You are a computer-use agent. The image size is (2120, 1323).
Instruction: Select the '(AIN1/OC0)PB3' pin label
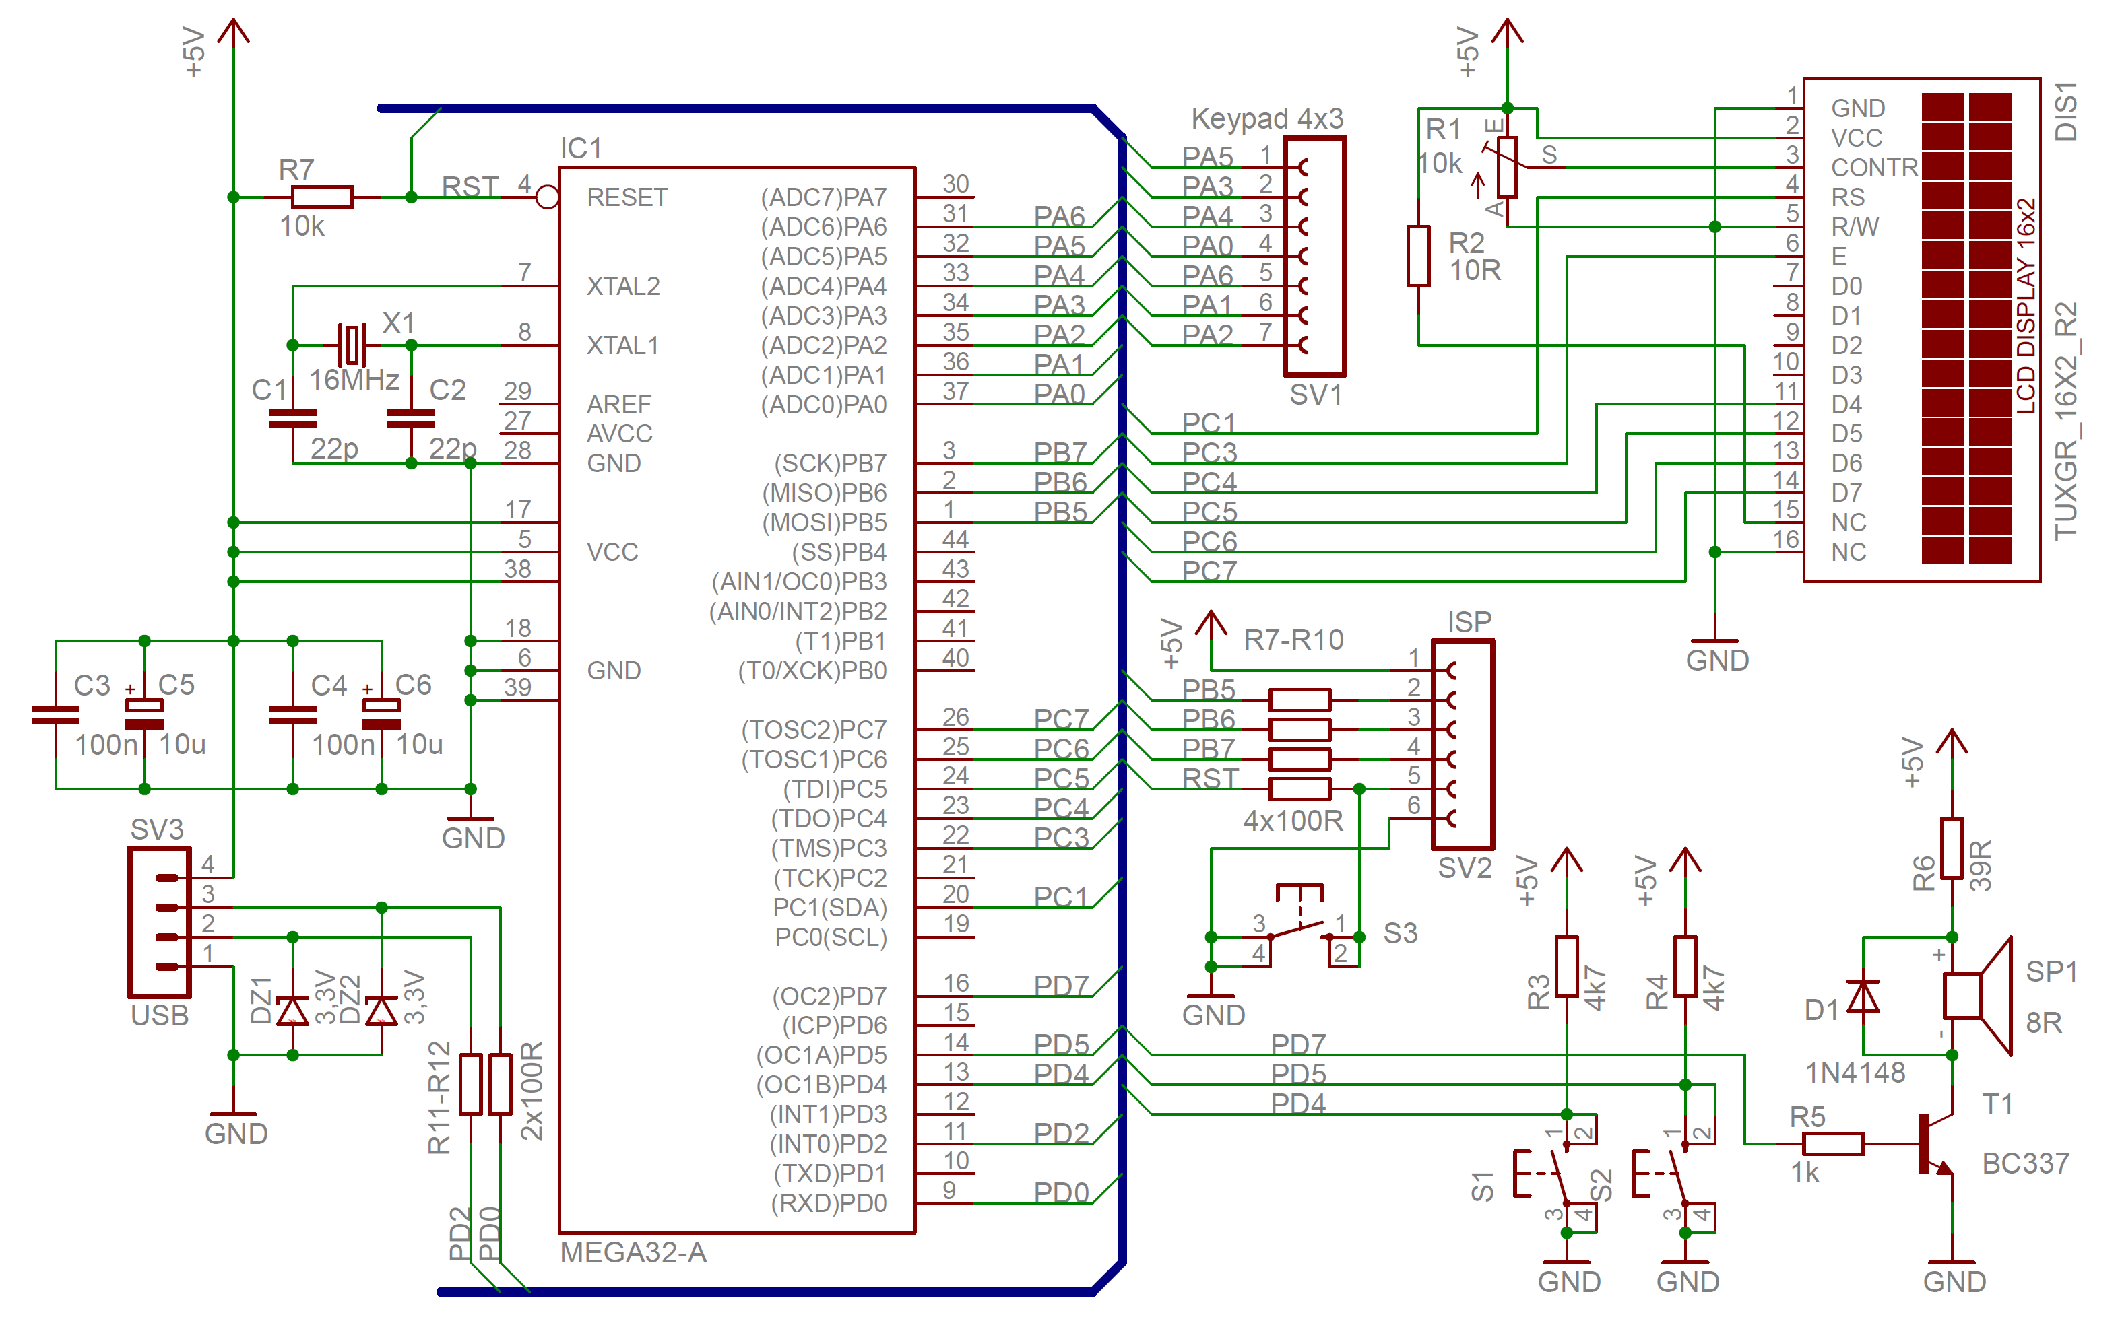point(799,582)
